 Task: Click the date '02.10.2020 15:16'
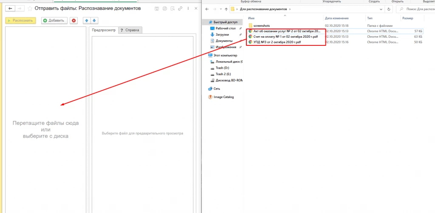pyautogui.click(x=336, y=42)
